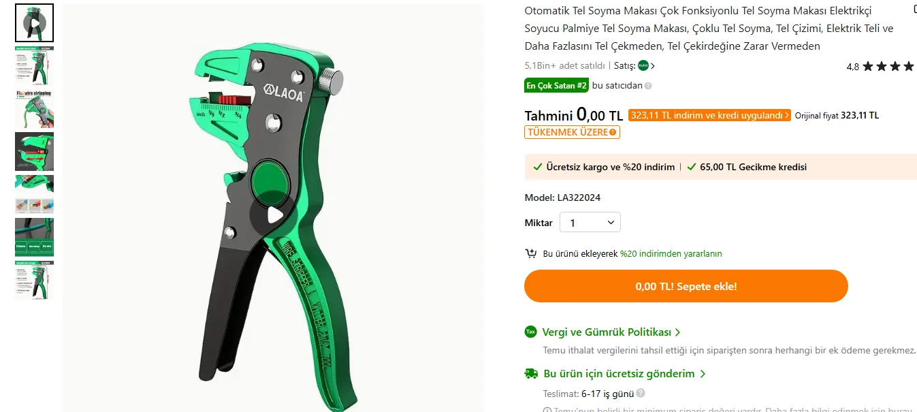Viewport: 917px width, 412px height.
Task: Expand 'Bu ürün için ücretsiz gönderim' details
Action: [624, 374]
